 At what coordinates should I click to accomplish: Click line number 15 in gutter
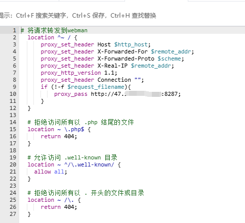pyautogui.click(x=13, y=129)
